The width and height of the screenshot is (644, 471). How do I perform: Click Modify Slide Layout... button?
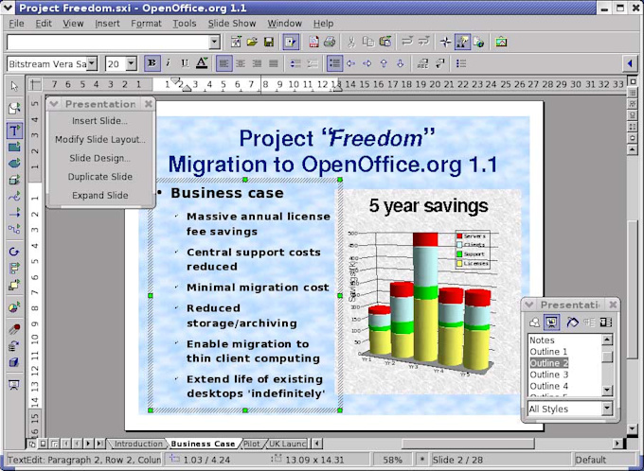[99, 139]
